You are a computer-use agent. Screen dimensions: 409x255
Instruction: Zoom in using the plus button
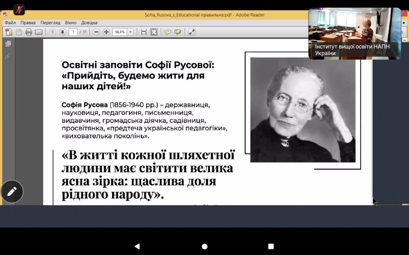[106, 32]
